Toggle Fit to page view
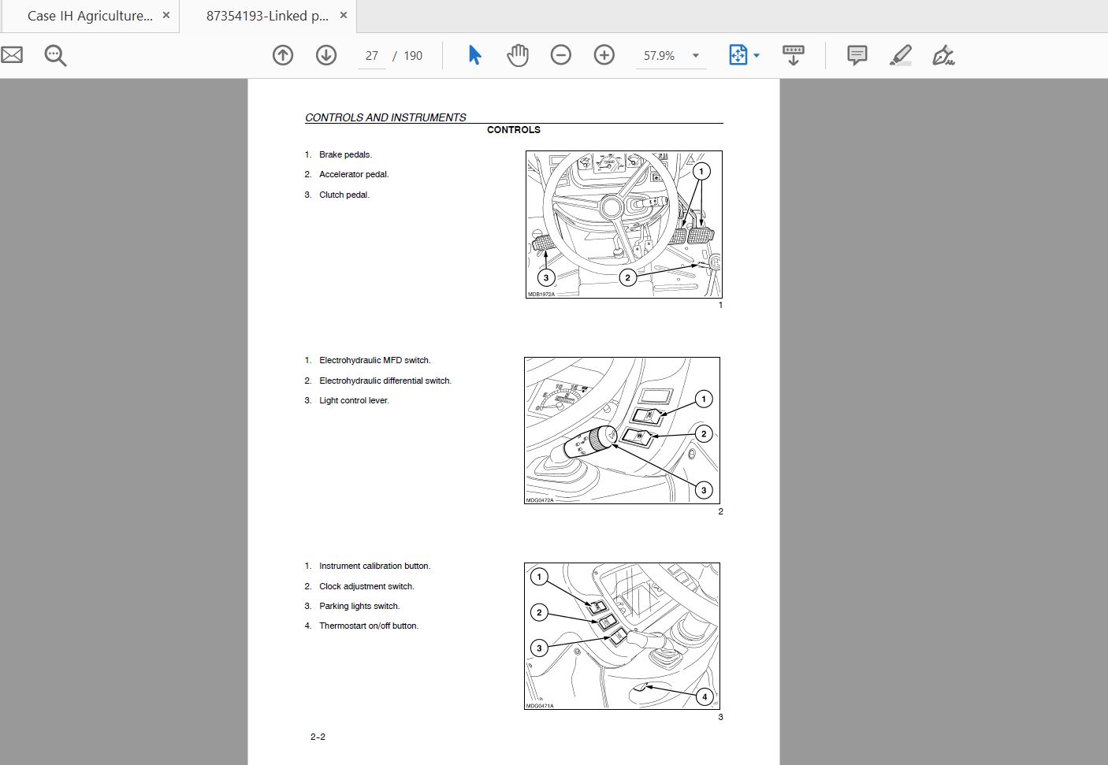The height and width of the screenshot is (765, 1108). [738, 55]
